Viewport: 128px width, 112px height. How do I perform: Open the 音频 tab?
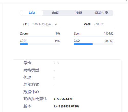pos(55,13)
